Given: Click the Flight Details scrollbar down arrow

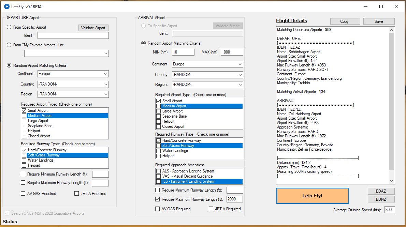Looking at the screenshot, I should [391, 181].
